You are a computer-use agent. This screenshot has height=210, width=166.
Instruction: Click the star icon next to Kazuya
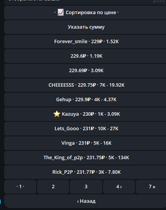57,114
